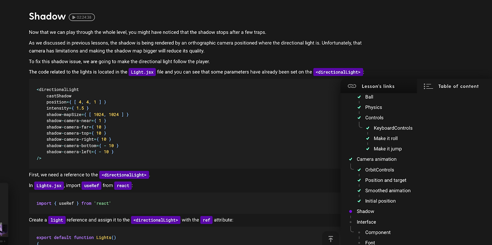Image resolution: width=492 pixels, height=245 pixels.
Task: Click the play icon on the lesson timestamp pill
Action: click(73, 17)
